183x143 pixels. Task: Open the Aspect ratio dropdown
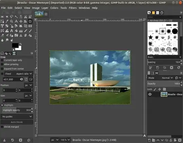pyautogui.click(x=24, y=74)
